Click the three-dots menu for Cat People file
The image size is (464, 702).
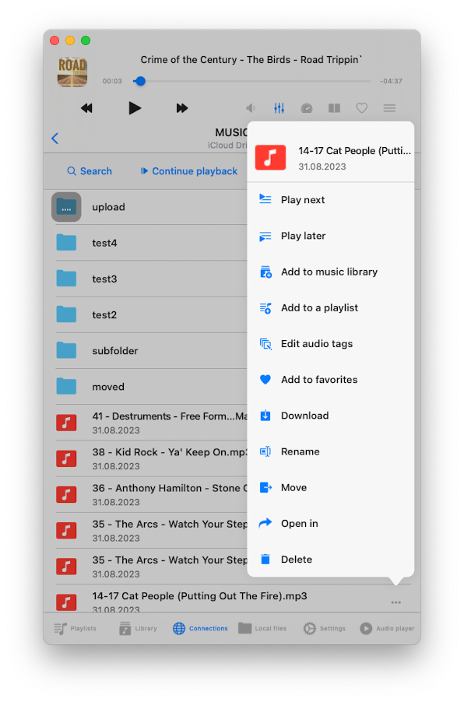pos(396,602)
